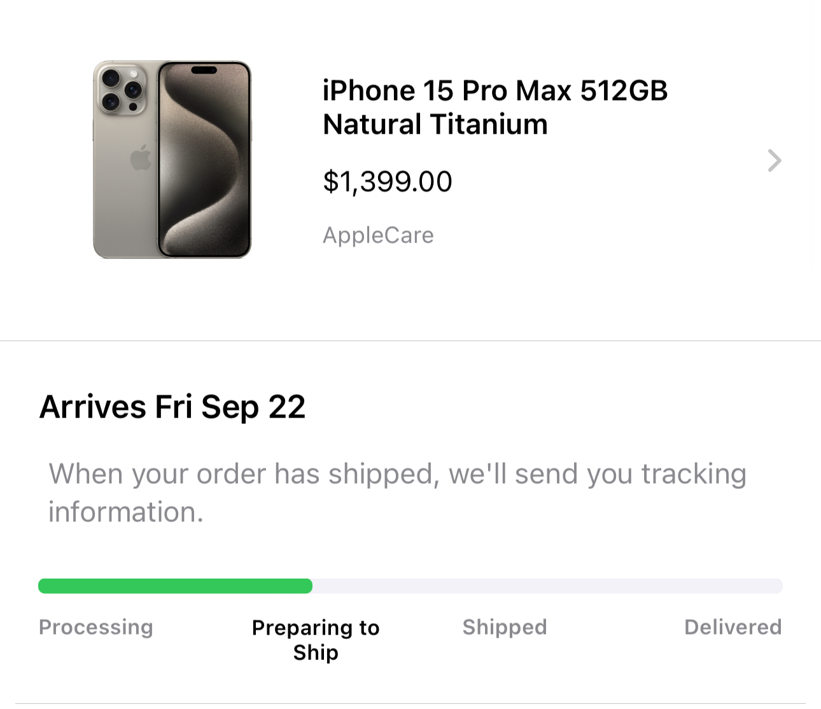Tap the AppleCare label

[x=378, y=235]
